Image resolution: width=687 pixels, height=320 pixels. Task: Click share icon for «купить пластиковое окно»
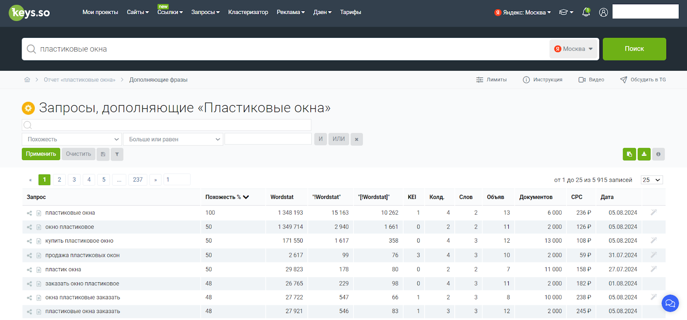[x=29, y=241]
